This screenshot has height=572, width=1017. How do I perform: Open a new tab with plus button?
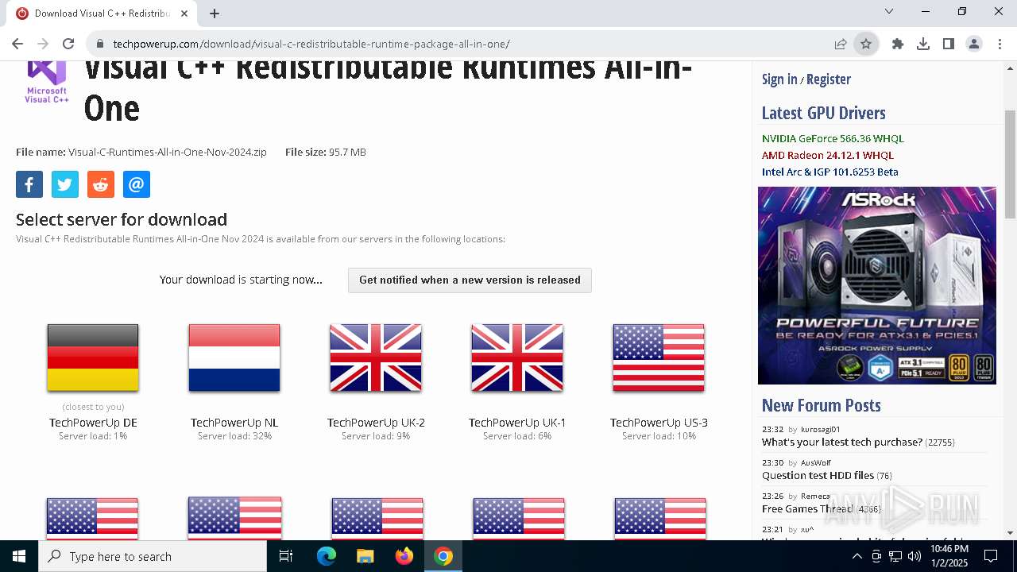click(x=215, y=14)
